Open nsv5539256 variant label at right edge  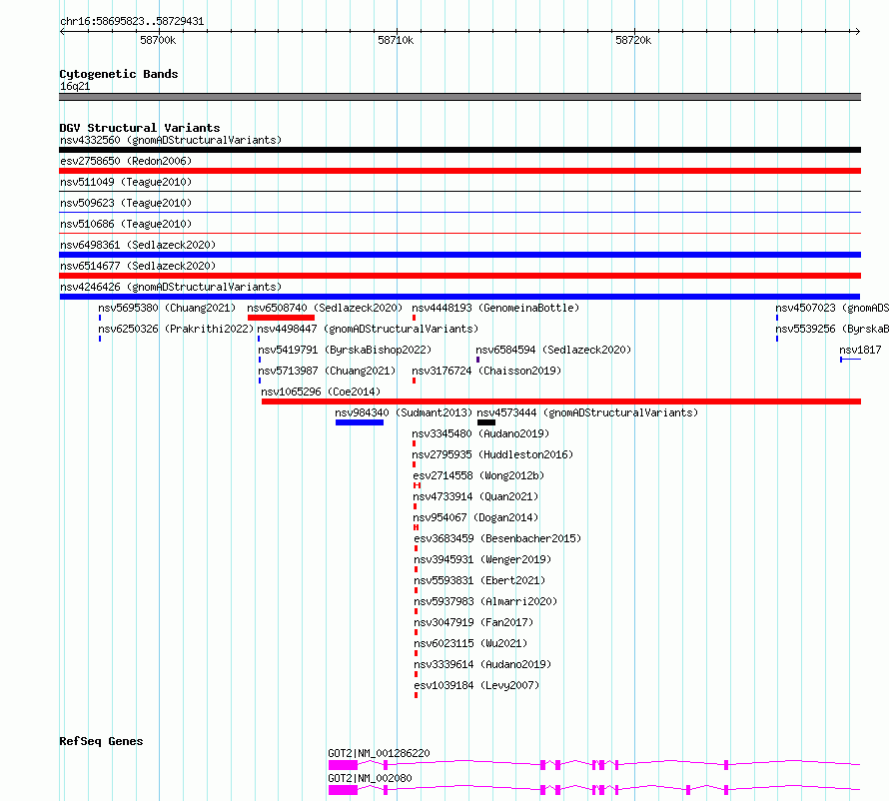(x=832, y=329)
